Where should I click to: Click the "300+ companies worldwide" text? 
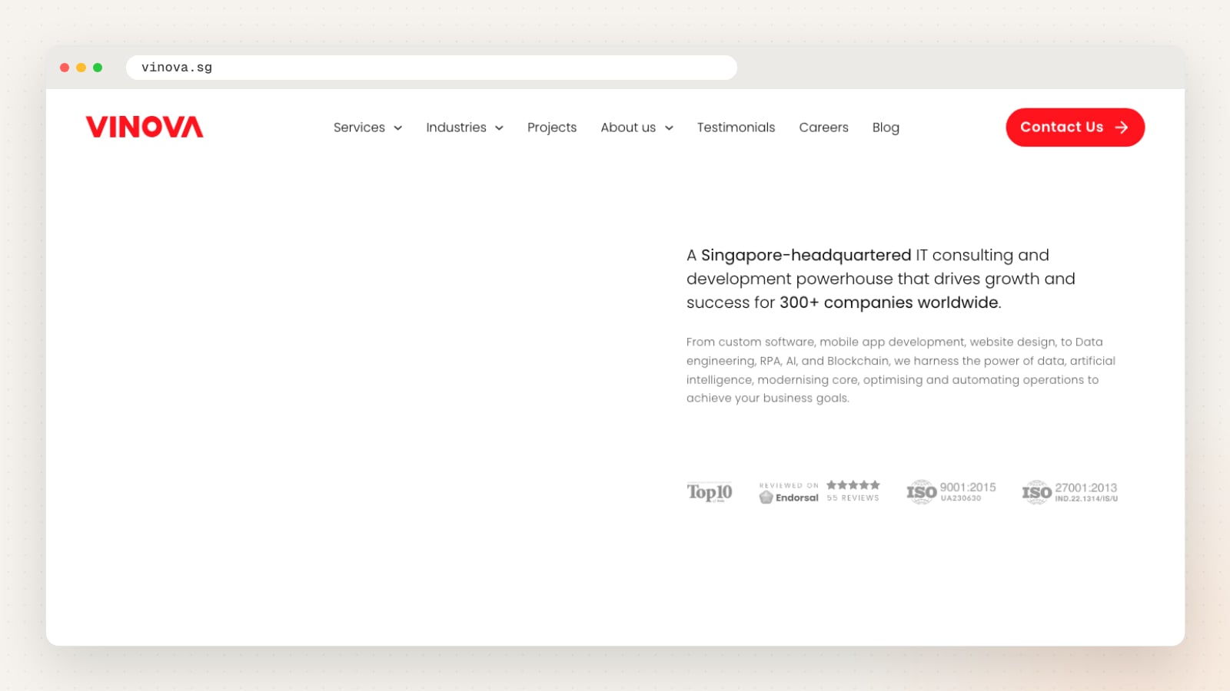889,303
